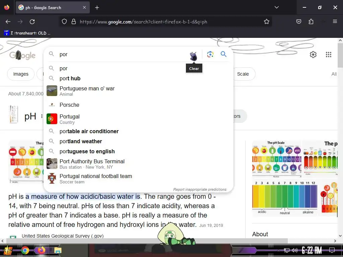343x257 pixels.
Task: Open the left pH scale chart image
Action: (26, 162)
